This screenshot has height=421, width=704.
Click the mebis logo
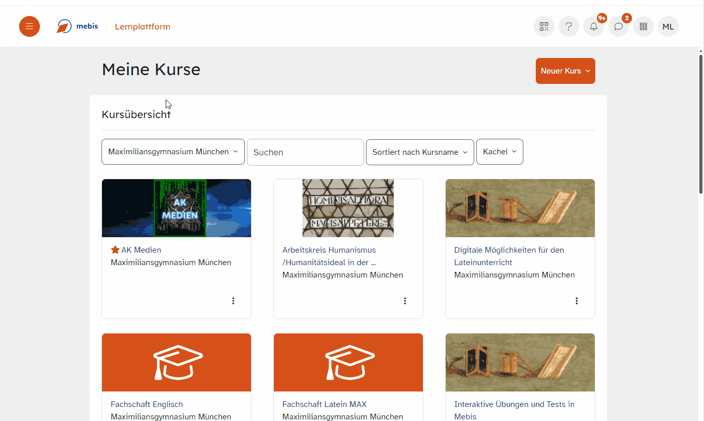click(x=77, y=26)
